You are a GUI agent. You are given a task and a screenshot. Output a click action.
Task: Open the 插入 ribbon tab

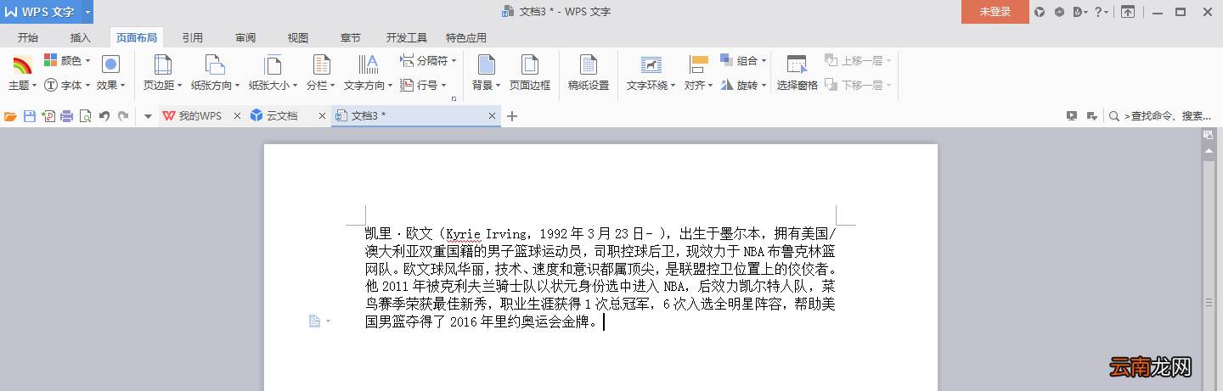[81, 38]
